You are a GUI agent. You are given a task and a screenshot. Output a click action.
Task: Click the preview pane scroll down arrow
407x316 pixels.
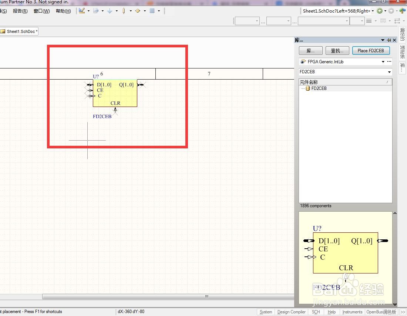point(395,305)
